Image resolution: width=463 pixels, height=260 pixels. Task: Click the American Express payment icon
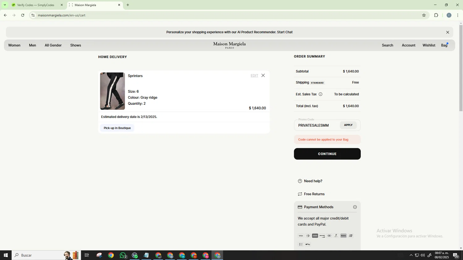315,236
